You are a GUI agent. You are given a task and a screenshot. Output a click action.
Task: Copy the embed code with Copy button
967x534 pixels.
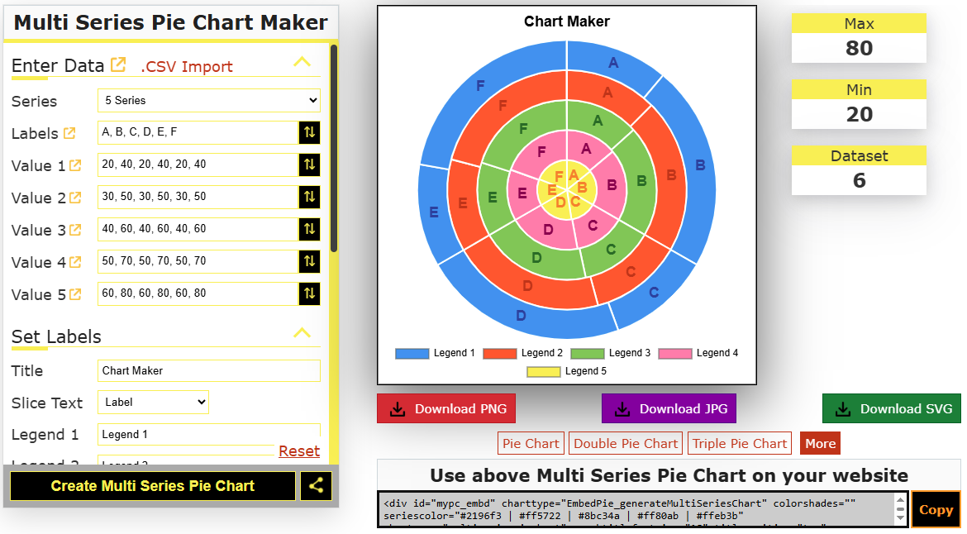(x=935, y=509)
